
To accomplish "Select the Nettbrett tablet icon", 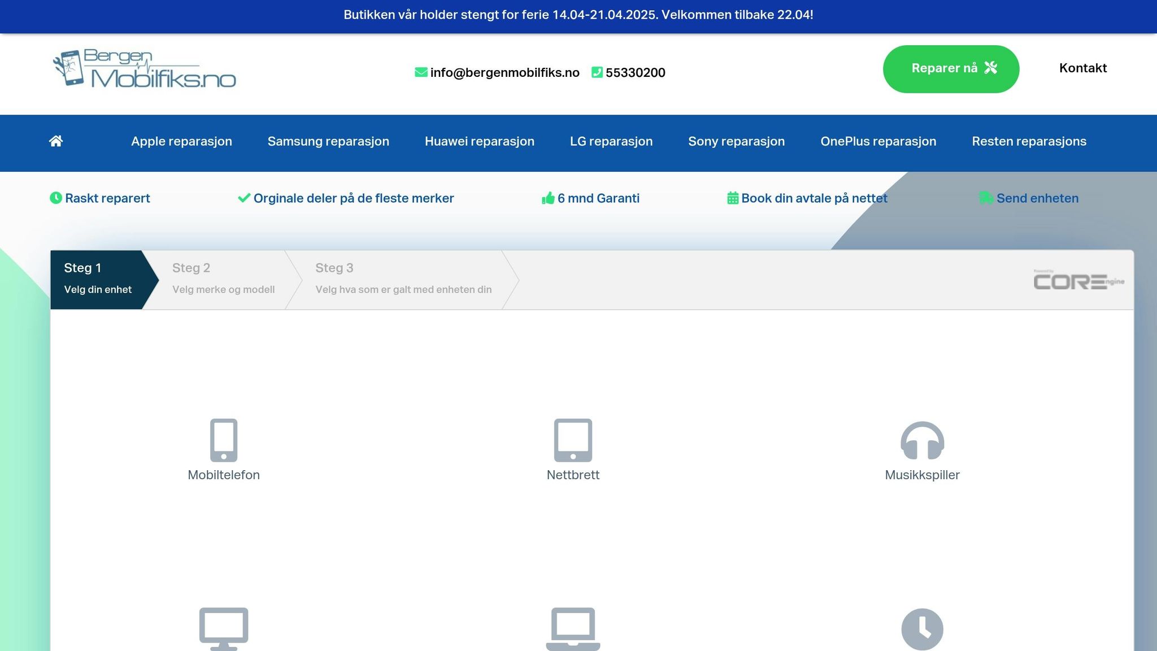I will 573,440.
